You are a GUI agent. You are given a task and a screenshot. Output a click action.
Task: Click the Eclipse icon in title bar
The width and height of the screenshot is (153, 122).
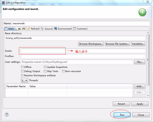(x=3, y=3)
